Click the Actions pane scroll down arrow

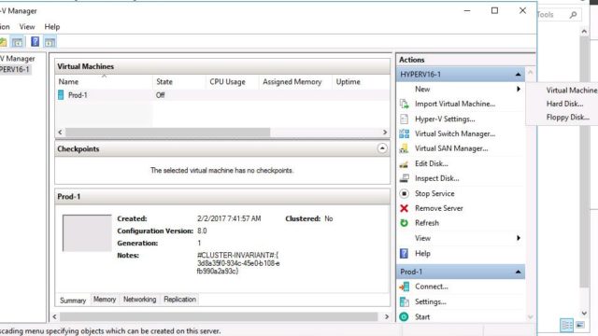click(x=530, y=316)
